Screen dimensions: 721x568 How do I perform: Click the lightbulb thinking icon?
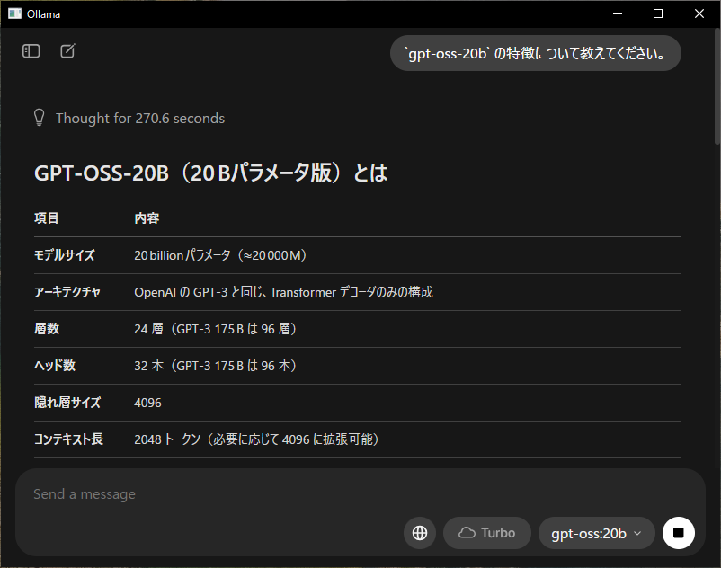tap(39, 118)
